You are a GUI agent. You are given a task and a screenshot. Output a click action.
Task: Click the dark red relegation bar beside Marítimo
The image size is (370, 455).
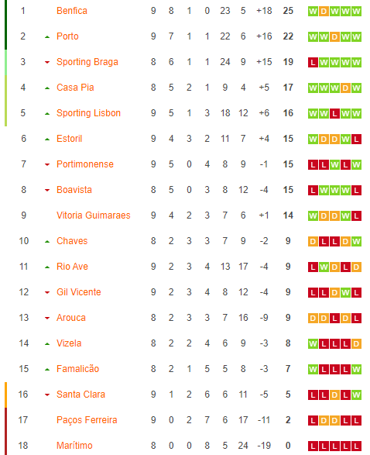[5, 431]
